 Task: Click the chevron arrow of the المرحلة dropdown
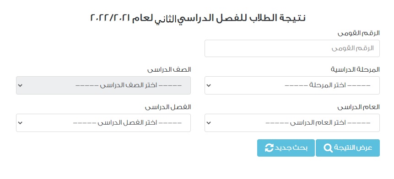pyautogui.click(x=209, y=85)
